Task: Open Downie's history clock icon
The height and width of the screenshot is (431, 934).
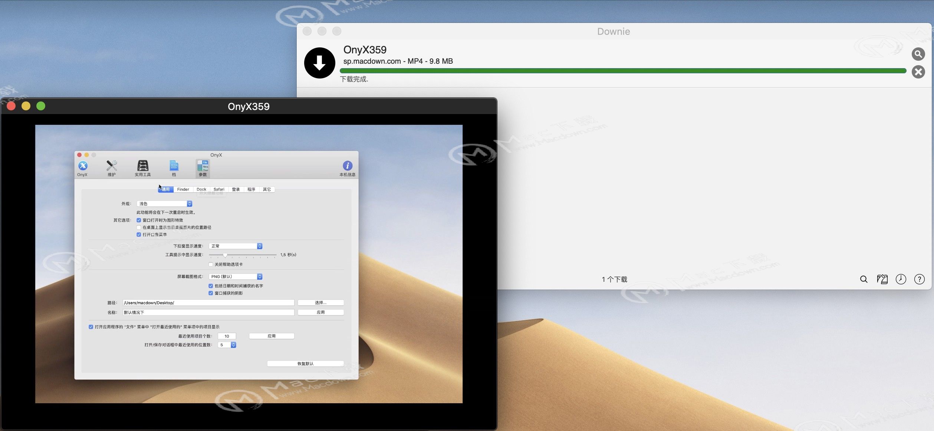Action: [x=901, y=279]
